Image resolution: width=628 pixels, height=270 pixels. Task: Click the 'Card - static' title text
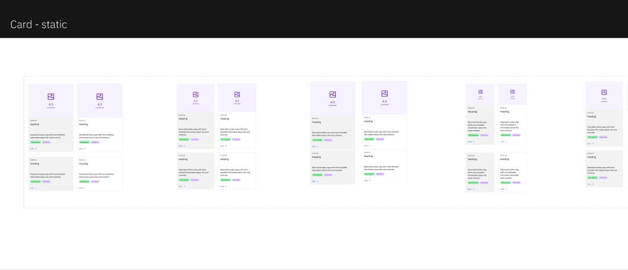pos(39,25)
